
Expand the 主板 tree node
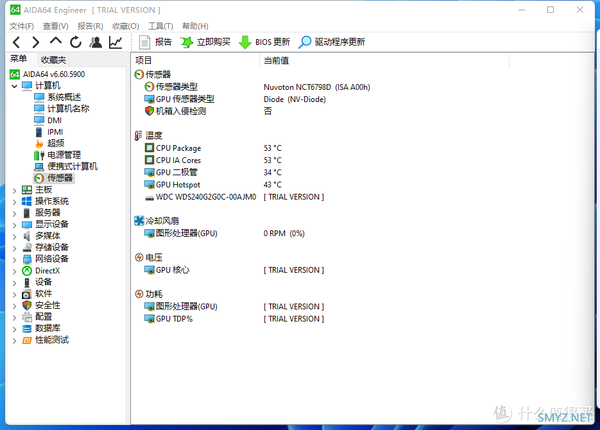tap(15, 191)
